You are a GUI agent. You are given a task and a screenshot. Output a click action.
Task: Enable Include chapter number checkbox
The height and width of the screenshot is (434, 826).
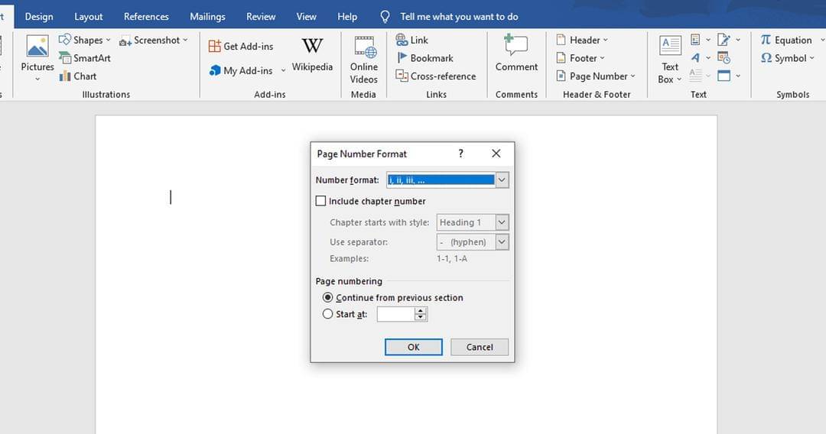(x=320, y=202)
